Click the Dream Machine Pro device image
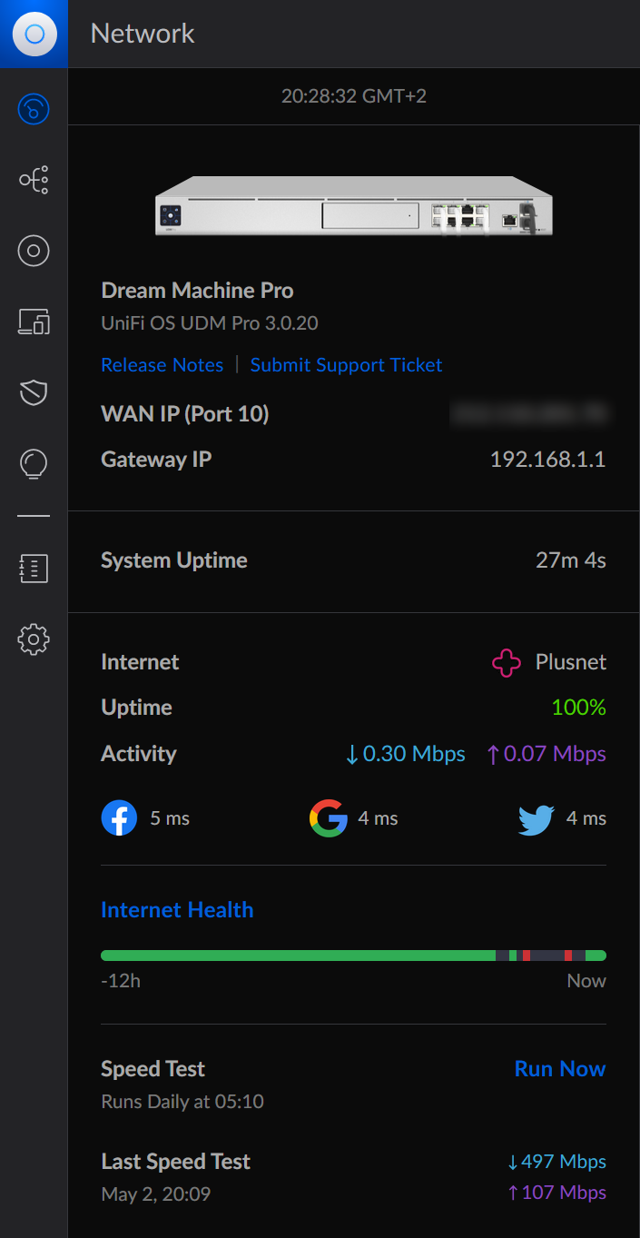This screenshot has height=1238, width=640. (353, 206)
